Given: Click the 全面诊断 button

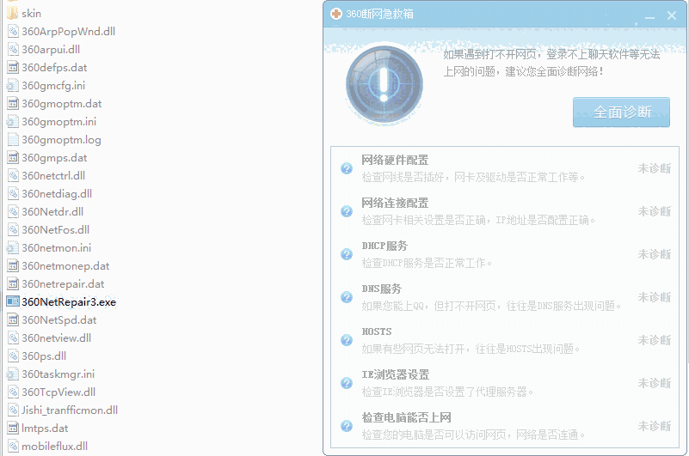Looking at the screenshot, I should pos(621,112).
